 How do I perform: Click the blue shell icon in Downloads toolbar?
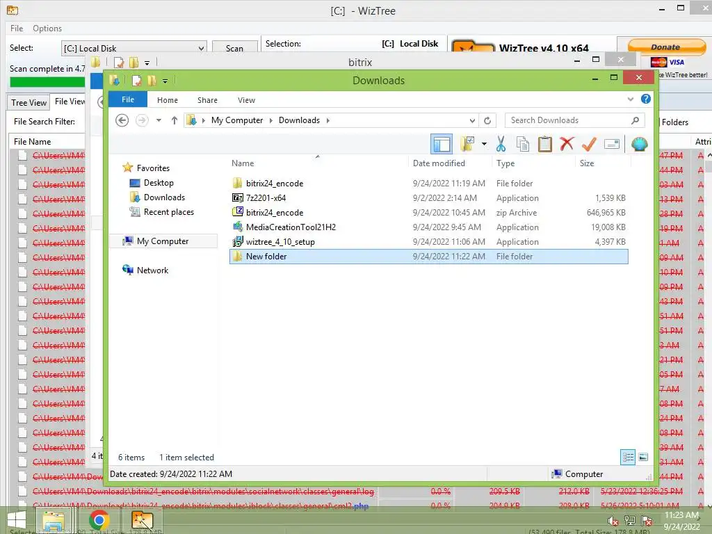pyautogui.click(x=640, y=145)
